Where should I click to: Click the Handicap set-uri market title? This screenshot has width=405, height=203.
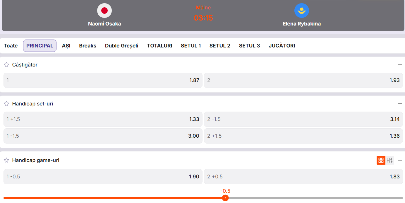[x=32, y=104]
